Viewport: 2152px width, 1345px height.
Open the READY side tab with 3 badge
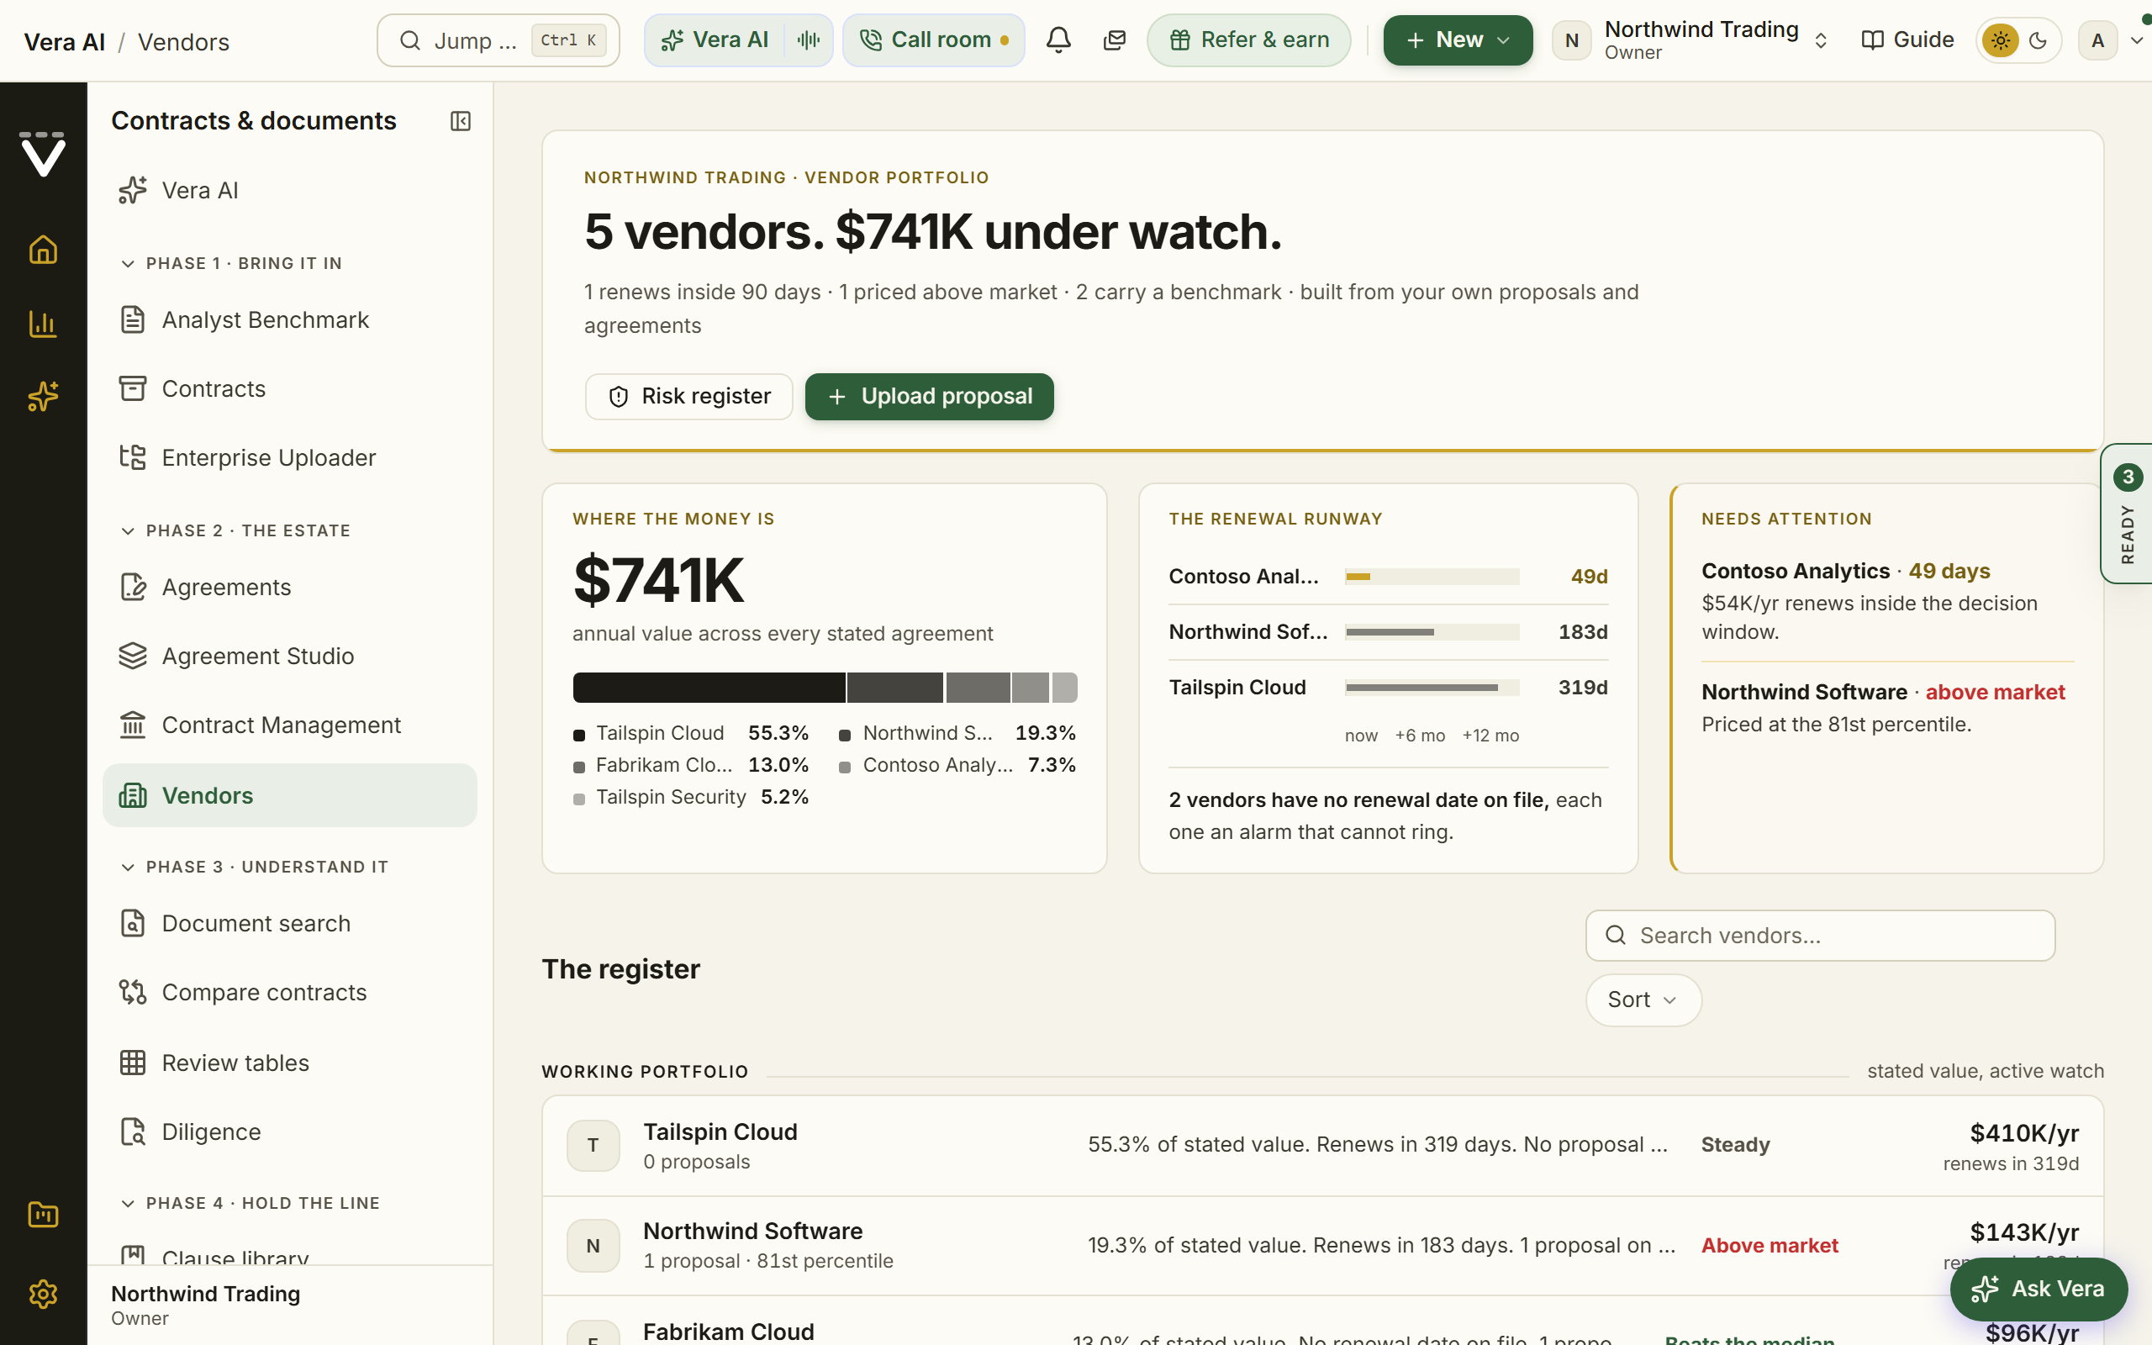2126,514
